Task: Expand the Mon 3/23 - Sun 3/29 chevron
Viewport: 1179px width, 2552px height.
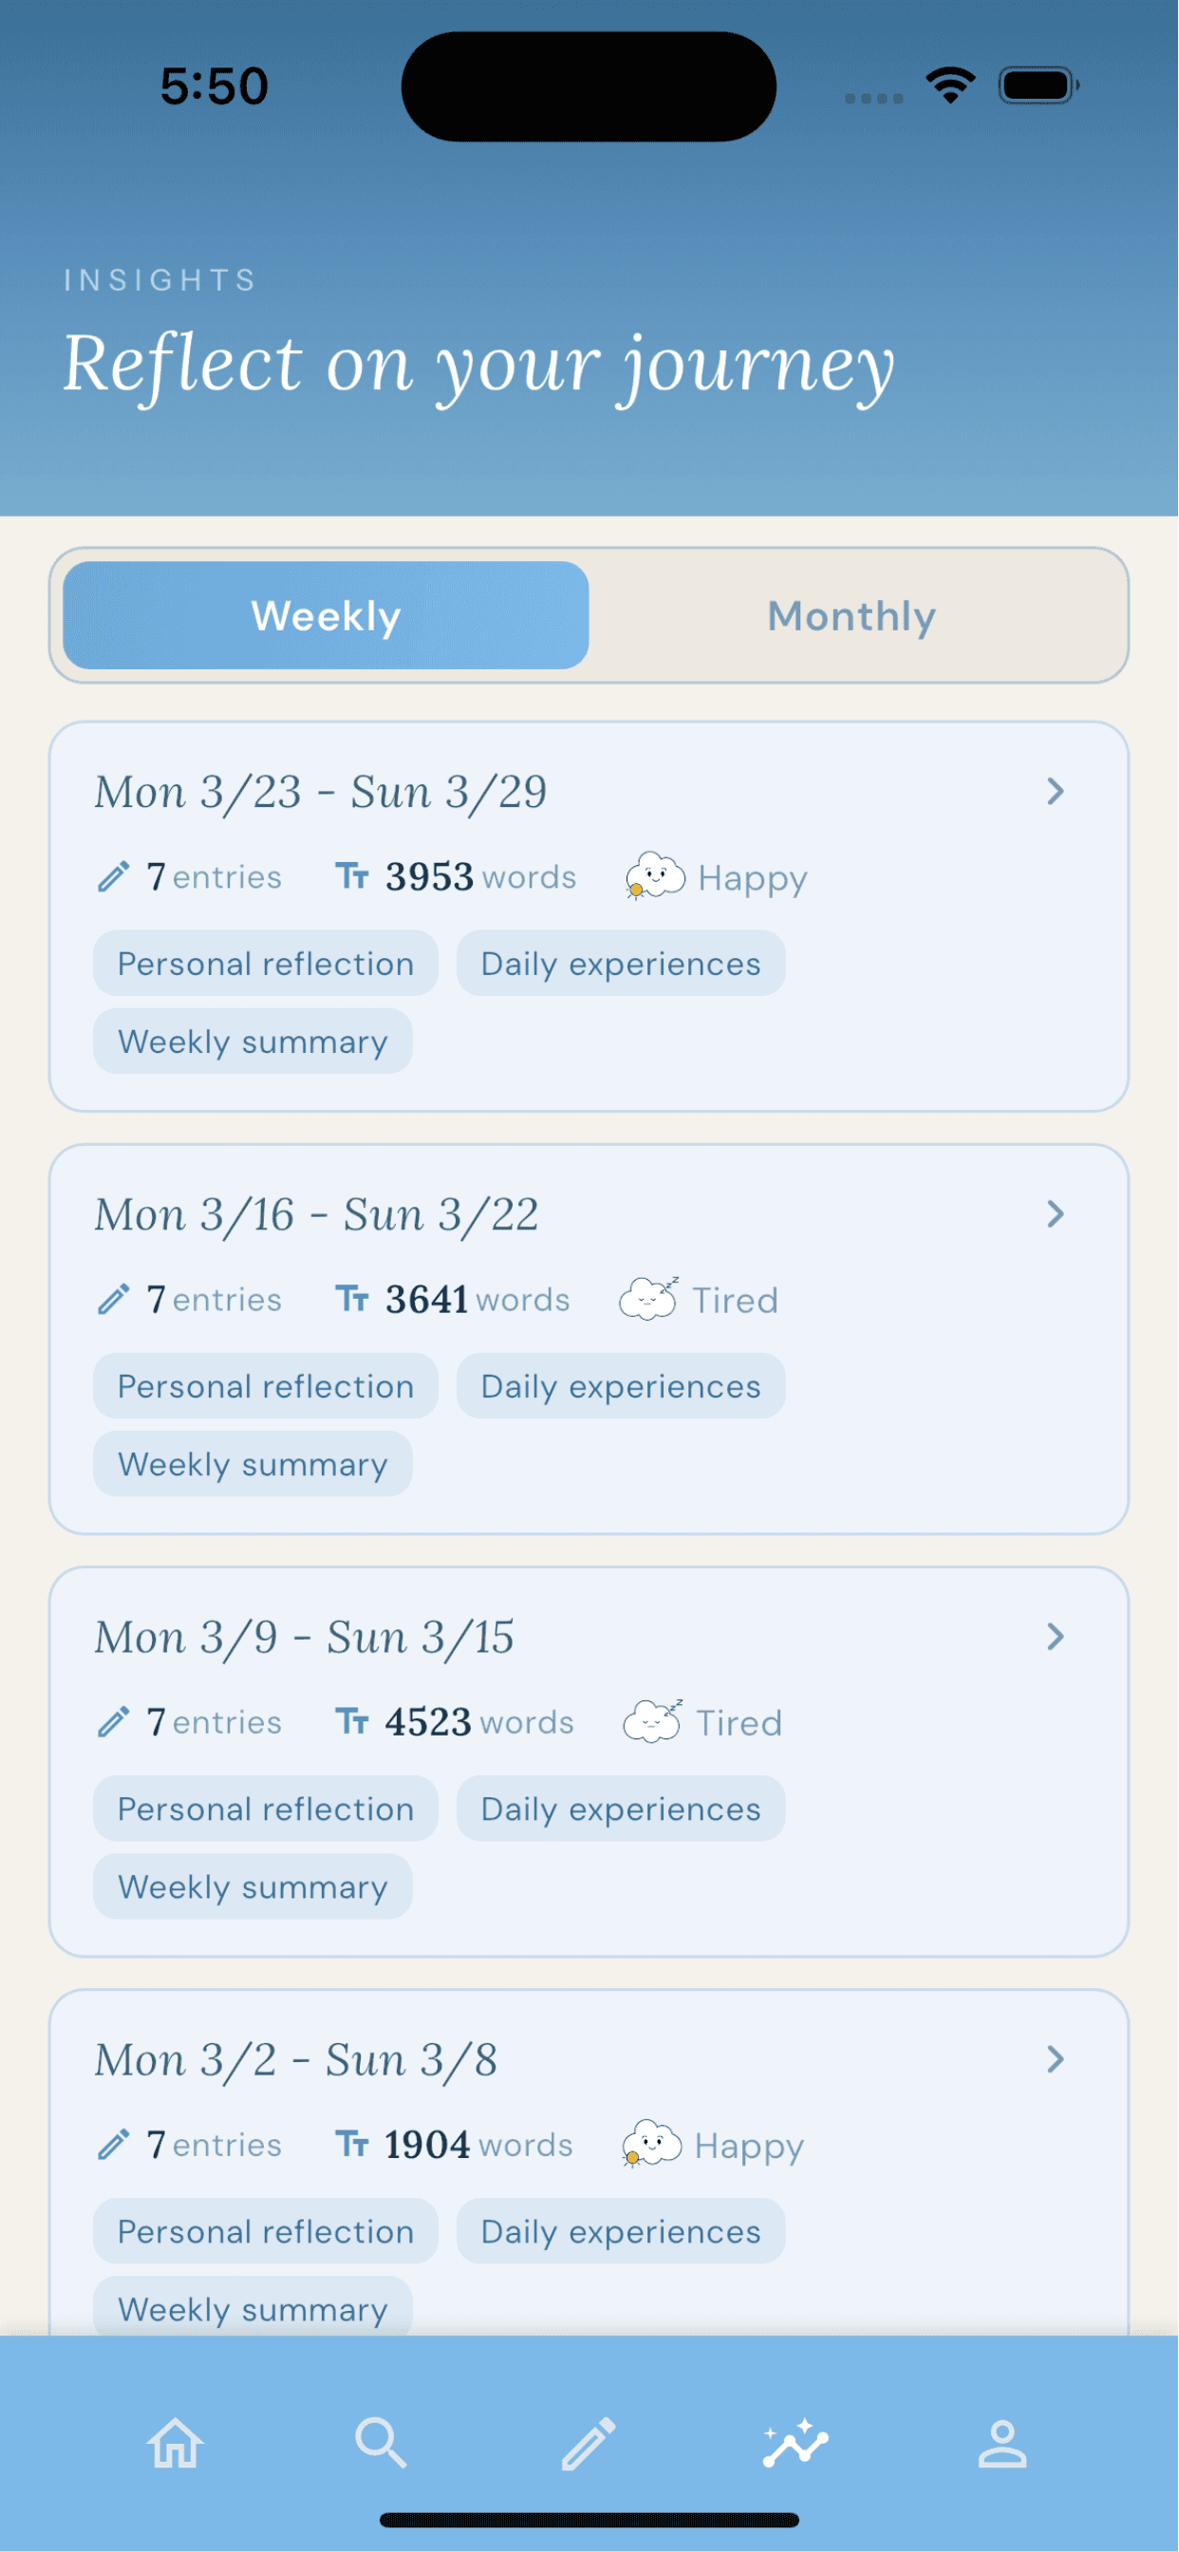Action: coord(1056,792)
